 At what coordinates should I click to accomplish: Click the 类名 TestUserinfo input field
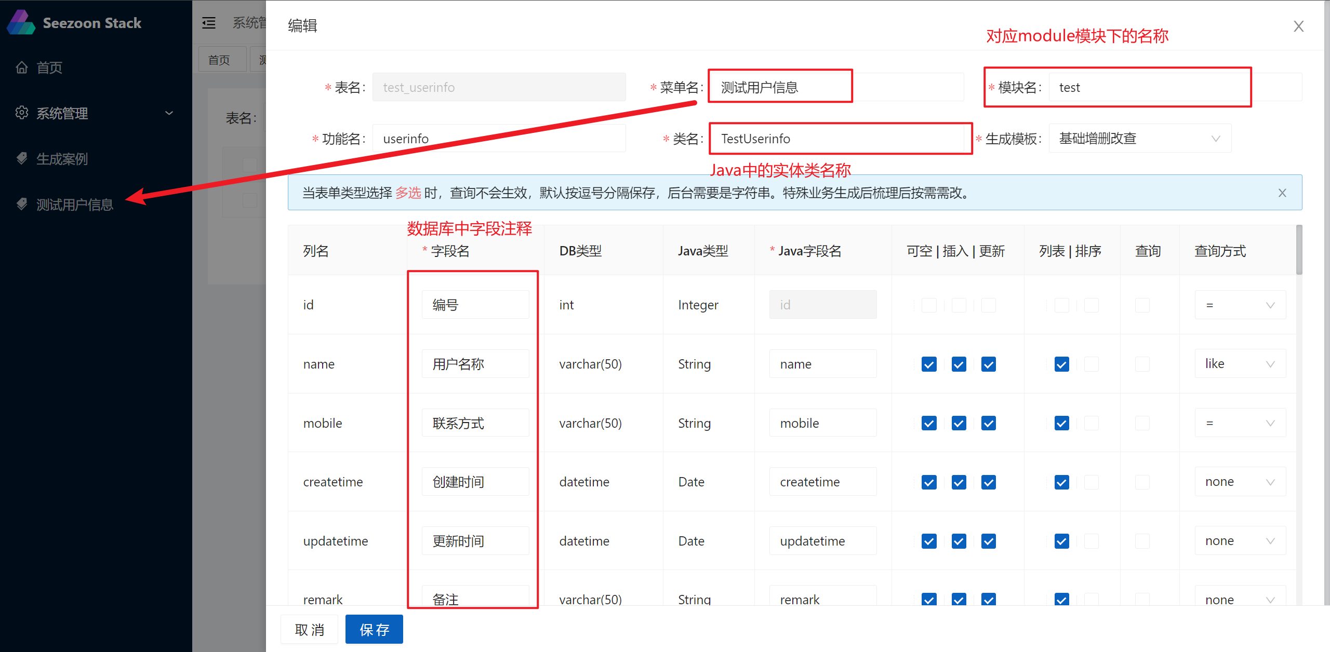tap(837, 139)
